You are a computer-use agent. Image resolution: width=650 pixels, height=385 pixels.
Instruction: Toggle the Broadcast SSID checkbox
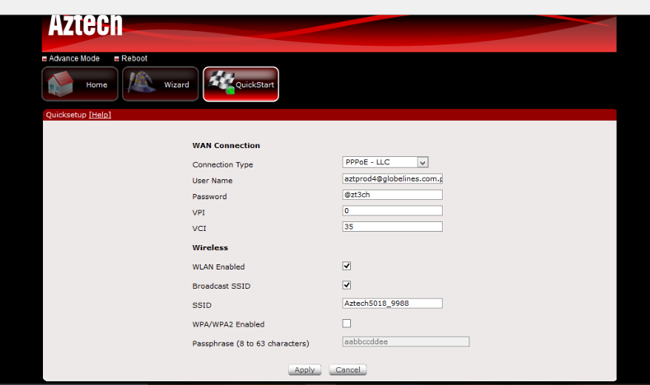(347, 285)
